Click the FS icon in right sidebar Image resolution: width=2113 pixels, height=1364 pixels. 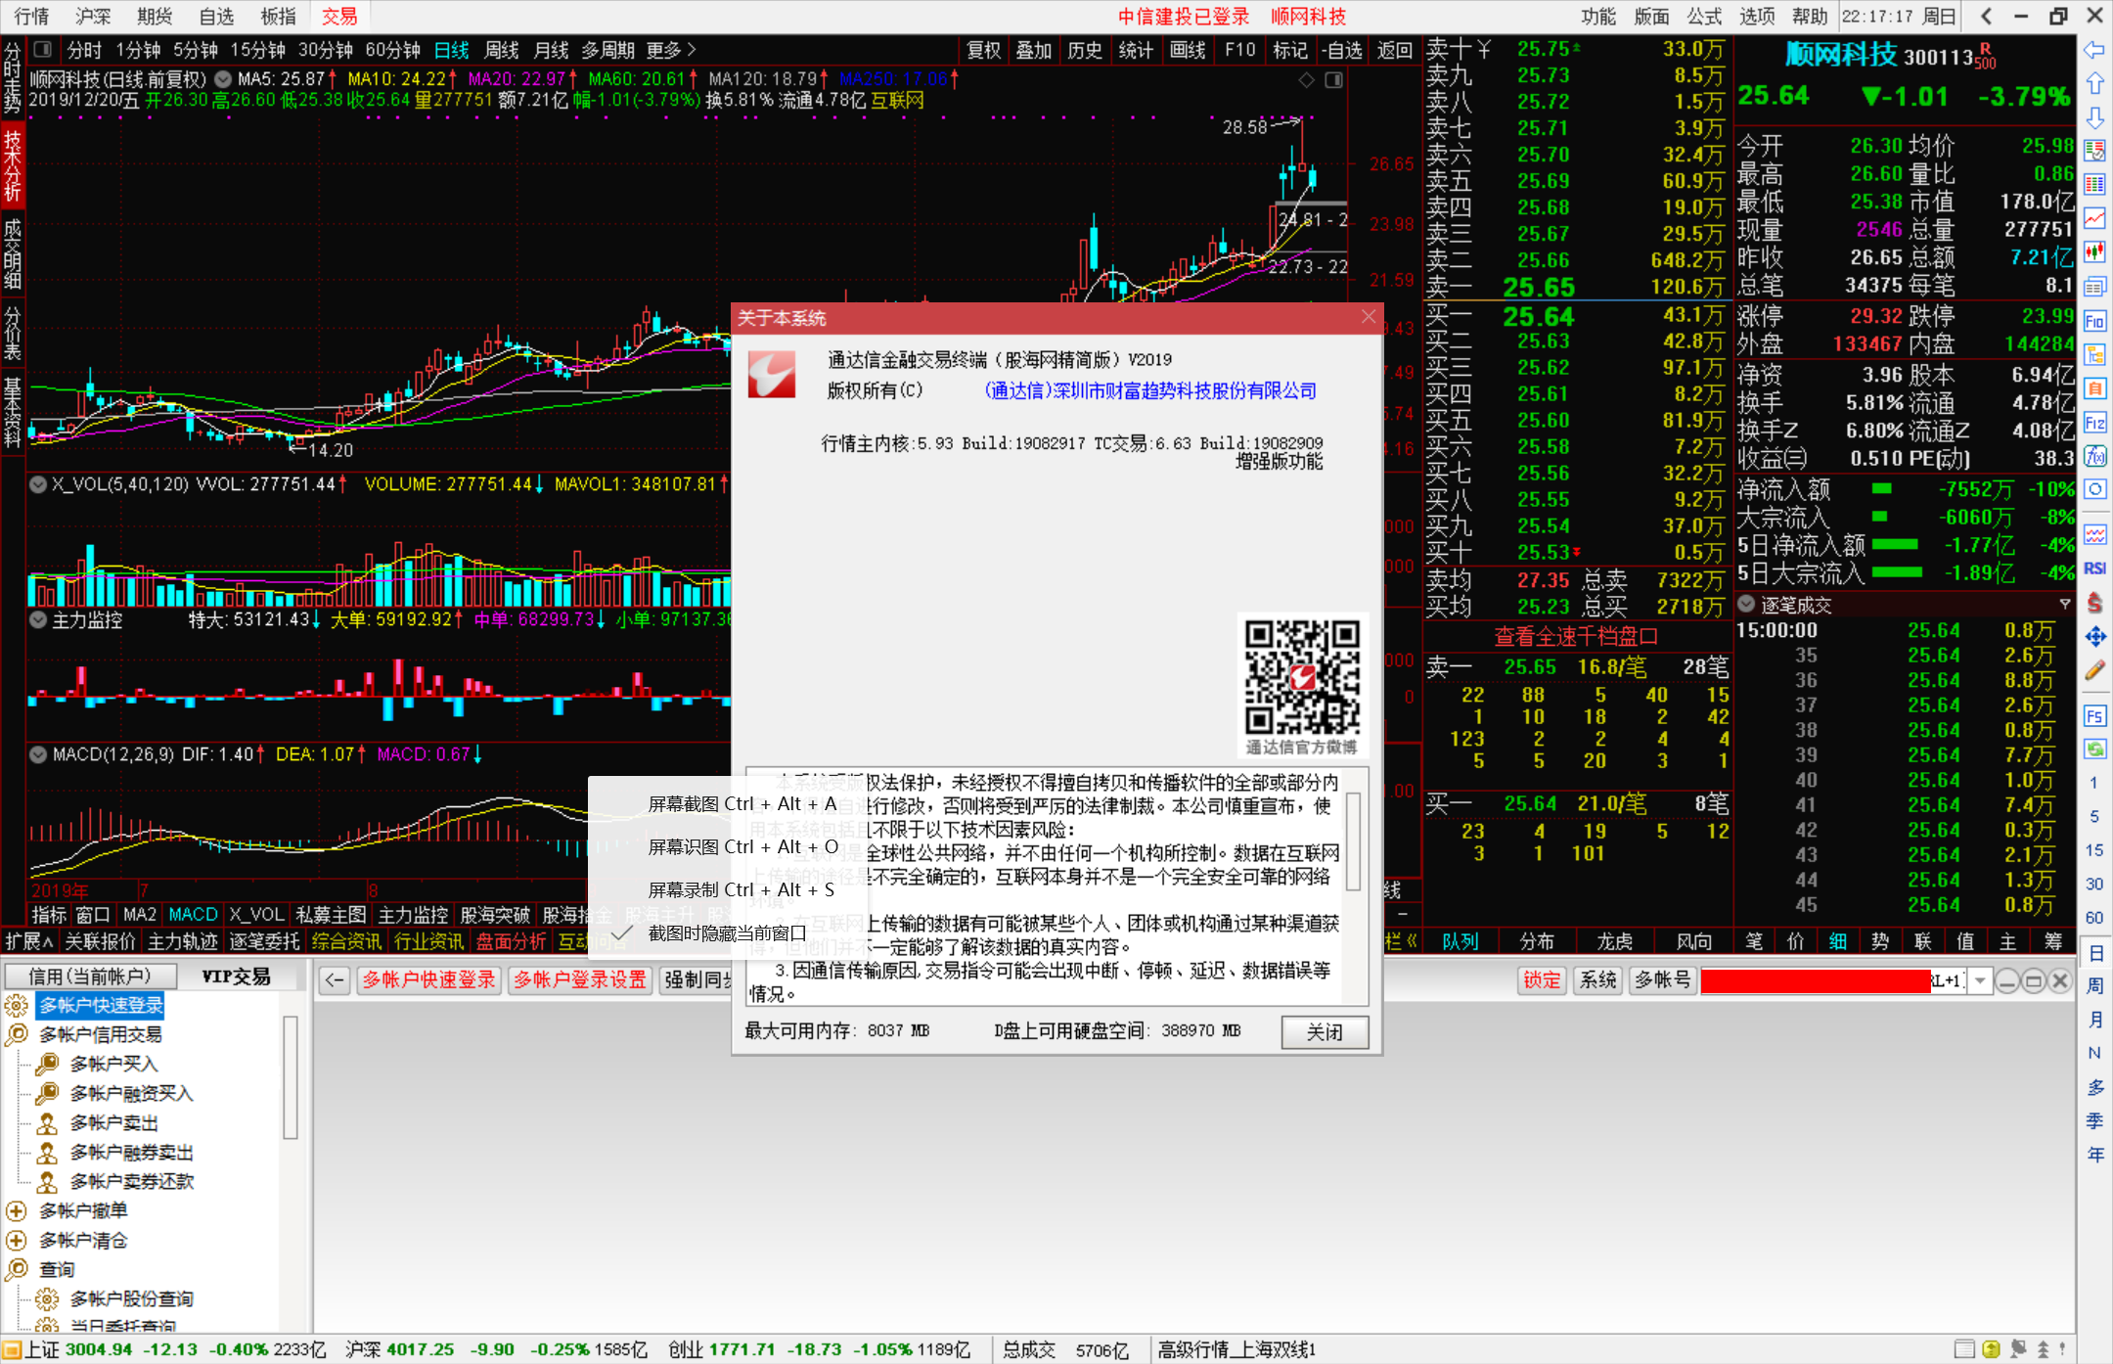pyautogui.click(x=2094, y=716)
